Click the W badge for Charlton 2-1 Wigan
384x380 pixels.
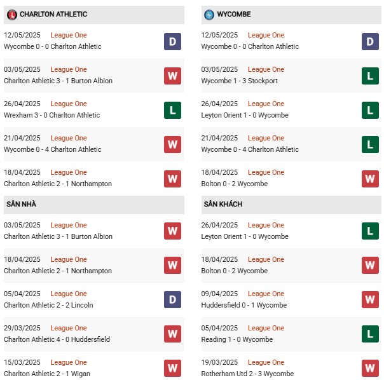pos(172,368)
